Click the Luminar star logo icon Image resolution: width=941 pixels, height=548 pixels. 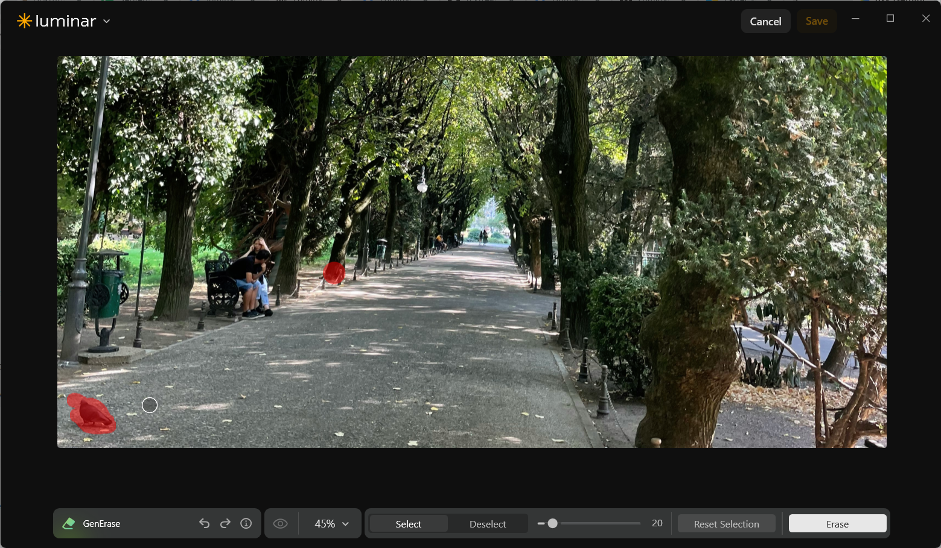24,21
